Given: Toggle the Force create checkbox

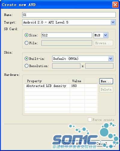Looking at the screenshot, I should 90,120.
